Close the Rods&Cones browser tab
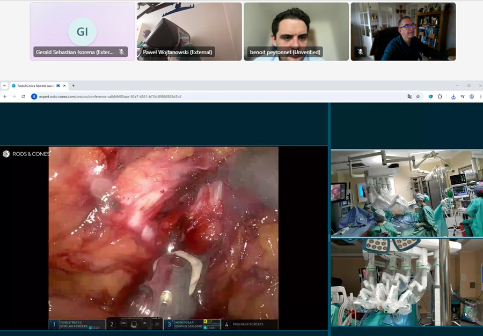This screenshot has height=336, width=483. pos(64,86)
